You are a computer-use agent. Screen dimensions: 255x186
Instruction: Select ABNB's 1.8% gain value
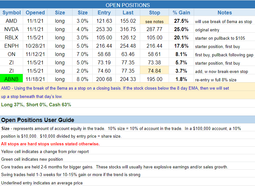[181, 79]
